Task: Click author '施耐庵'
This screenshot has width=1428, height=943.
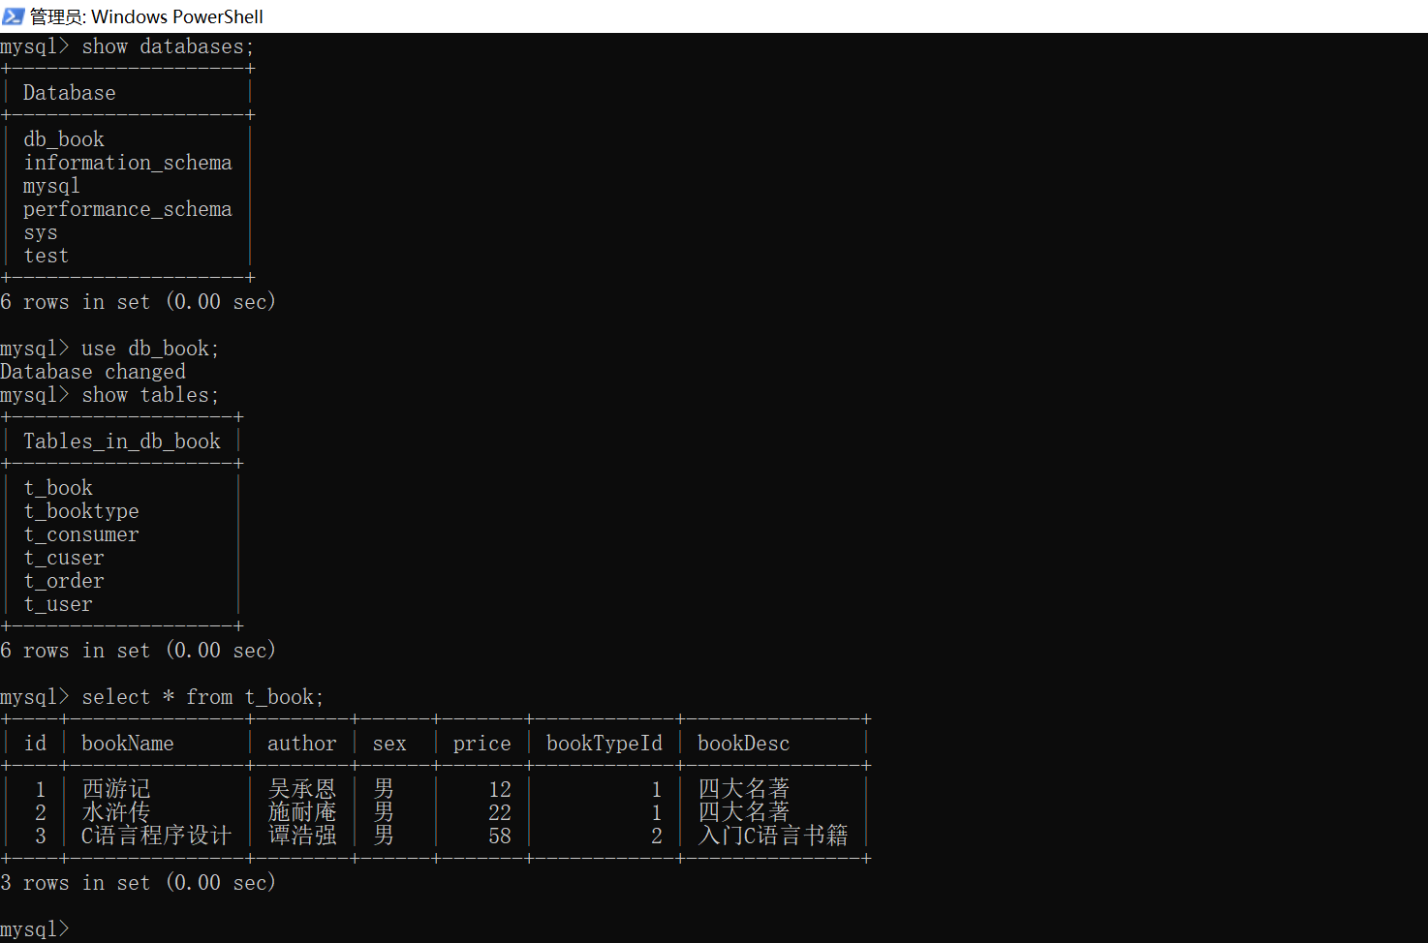Action: pyautogui.click(x=302, y=812)
